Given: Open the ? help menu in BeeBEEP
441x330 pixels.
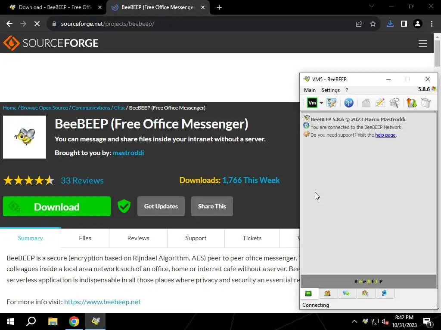Looking at the screenshot, I should [347, 90].
